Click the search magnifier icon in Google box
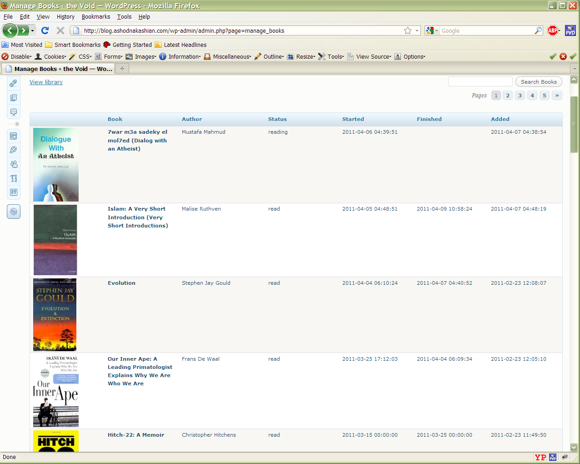The height and width of the screenshot is (464, 580). [538, 30]
